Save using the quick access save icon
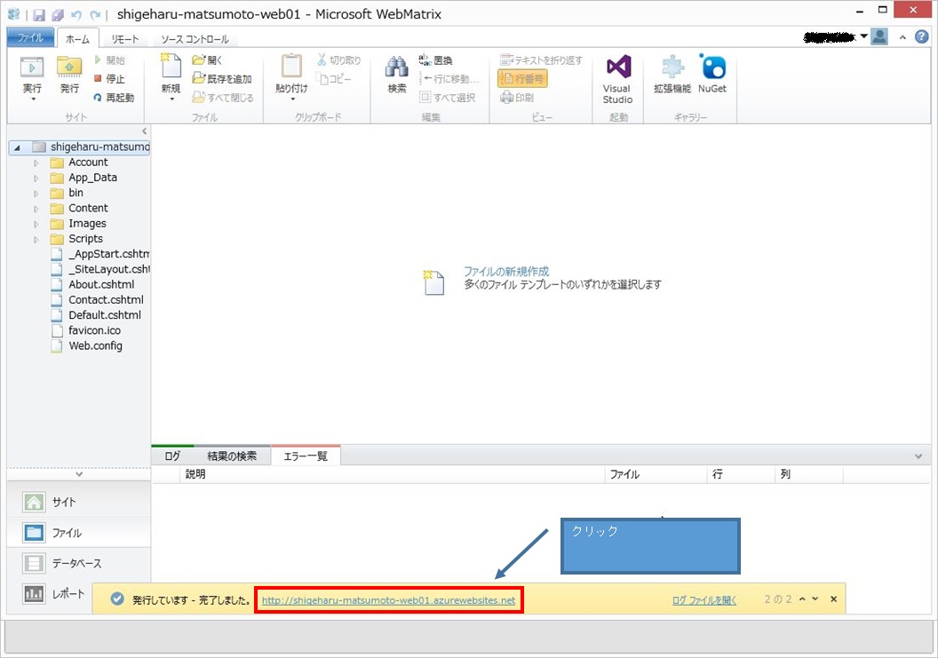Viewport: 938px width, 658px height. [x=39, y=15]
